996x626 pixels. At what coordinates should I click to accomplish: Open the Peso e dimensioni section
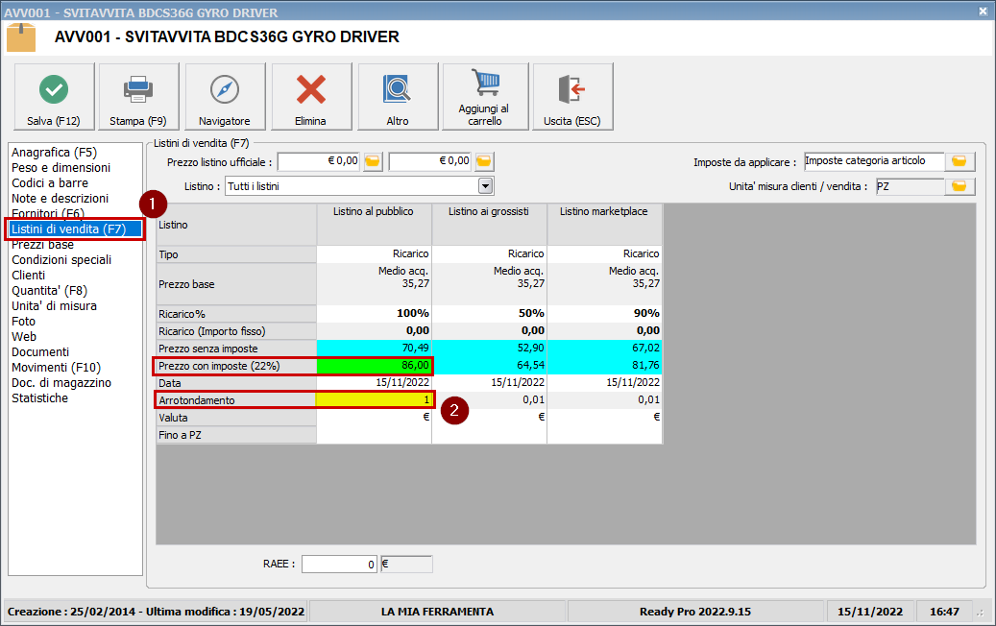[61, 168]
